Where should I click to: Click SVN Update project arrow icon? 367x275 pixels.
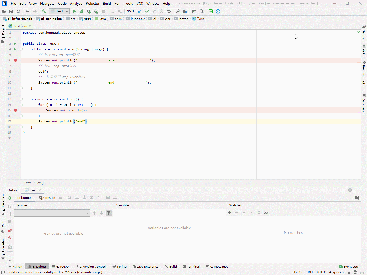140,11
